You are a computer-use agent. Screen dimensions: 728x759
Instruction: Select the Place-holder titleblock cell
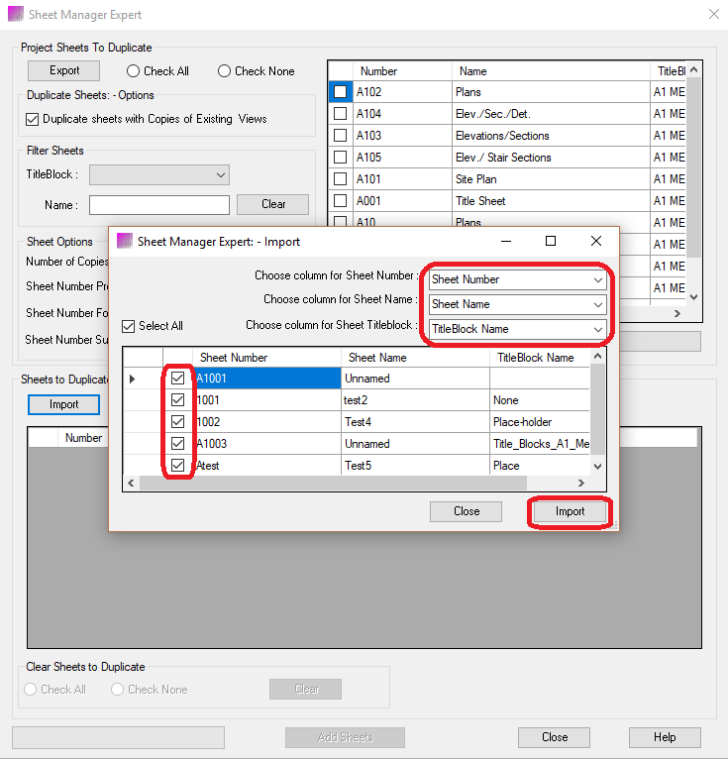coord(540,422)
